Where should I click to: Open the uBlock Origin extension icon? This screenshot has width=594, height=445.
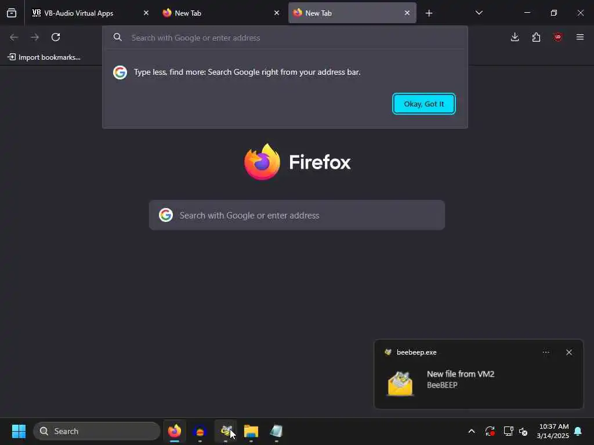pos(557,37)
